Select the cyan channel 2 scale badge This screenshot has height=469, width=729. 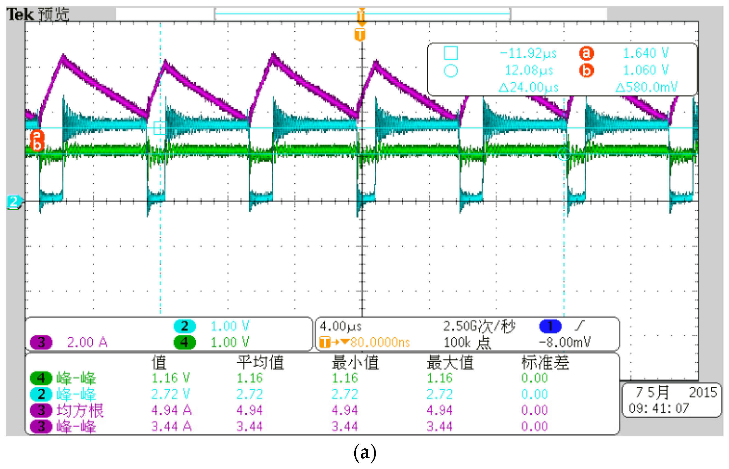[x=185, y=326]
